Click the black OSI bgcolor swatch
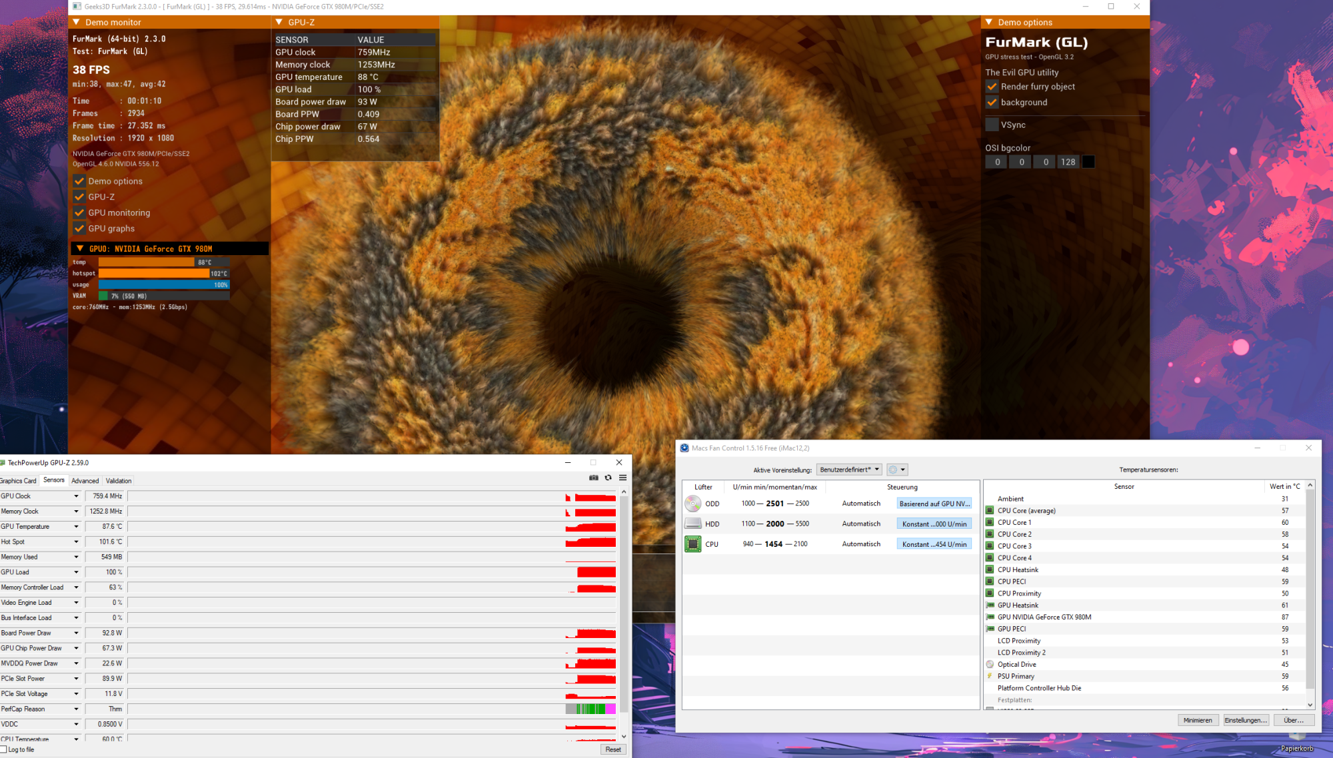1333x758 pixels. pos(1088,162)
